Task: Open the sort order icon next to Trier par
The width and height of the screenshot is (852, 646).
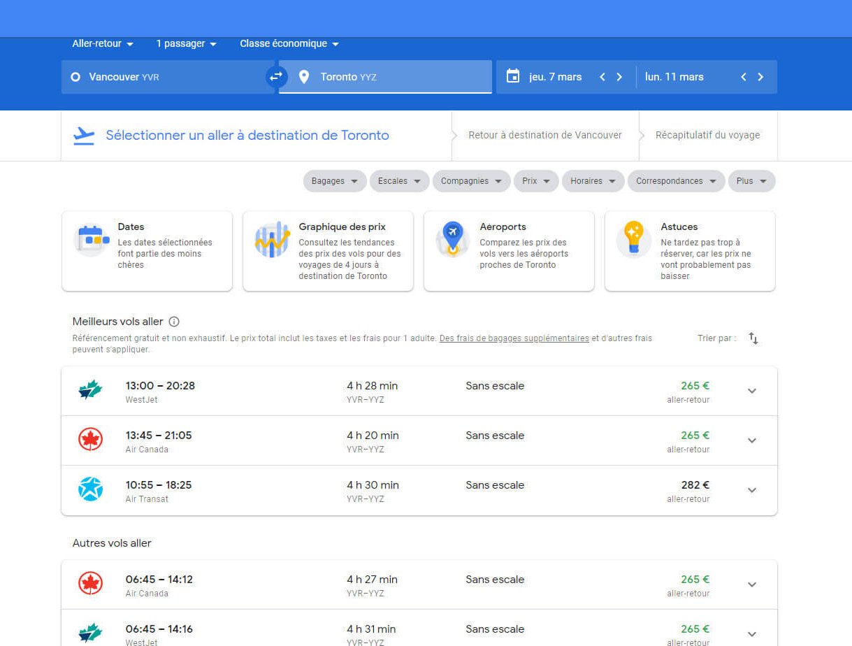Action: 753,338
